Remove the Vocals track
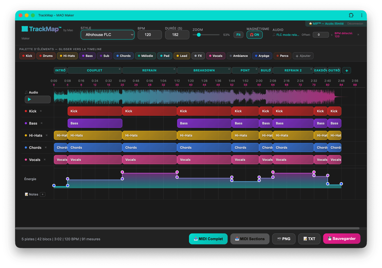The height and width of the screenshot is (268, 382). (45, 160)
